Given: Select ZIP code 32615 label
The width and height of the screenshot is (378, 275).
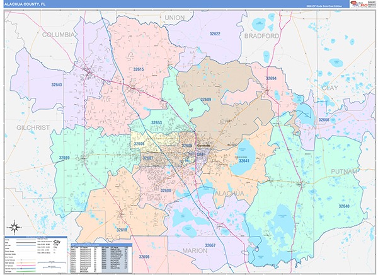Looking at the screenshot, I should pyautogui.click(x=139, y=69).
